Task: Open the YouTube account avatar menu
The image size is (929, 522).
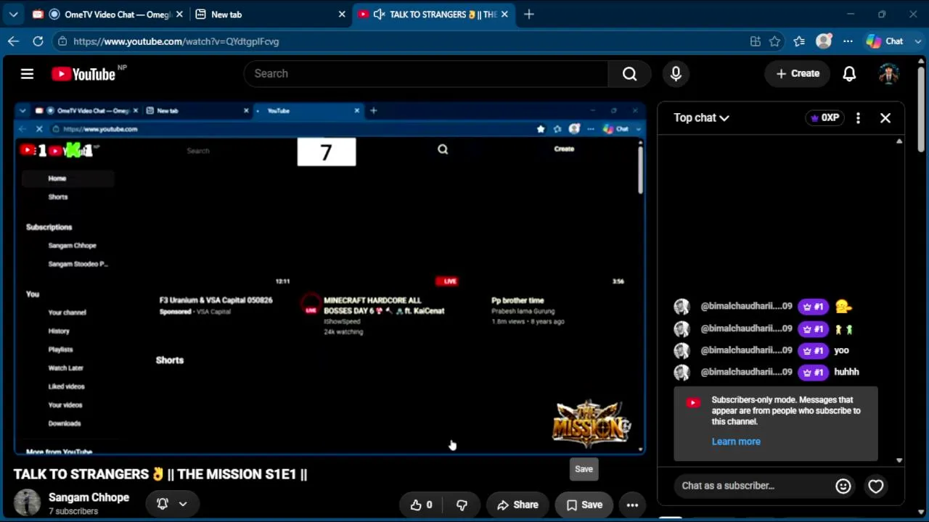Action: pos(889,73)
